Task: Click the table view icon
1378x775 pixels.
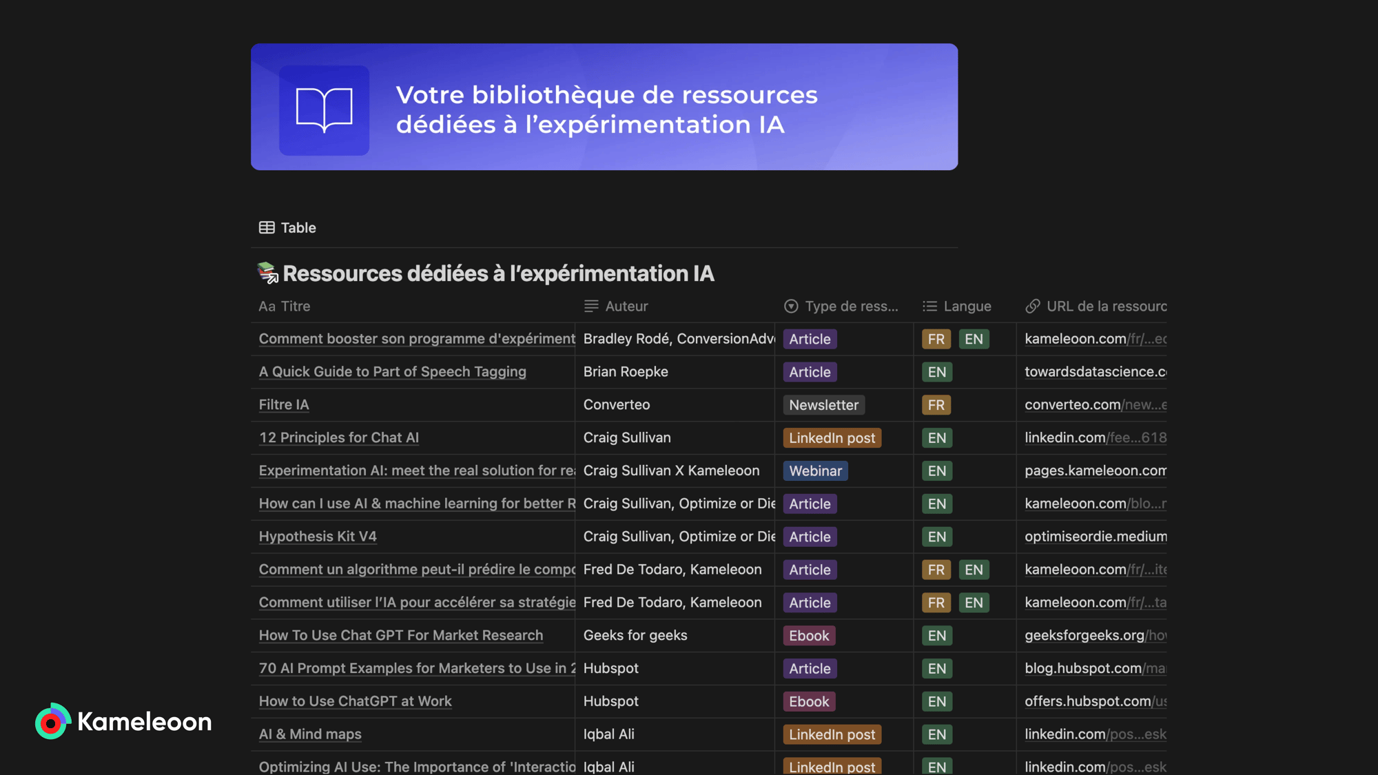Action: pos(267,227)
